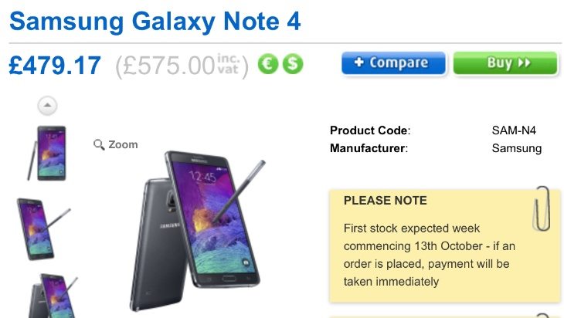The width and height of the screenshot is (564, 318).
Task: Select first phone thumbnail with stylus beside
Action: pos(47,153)
